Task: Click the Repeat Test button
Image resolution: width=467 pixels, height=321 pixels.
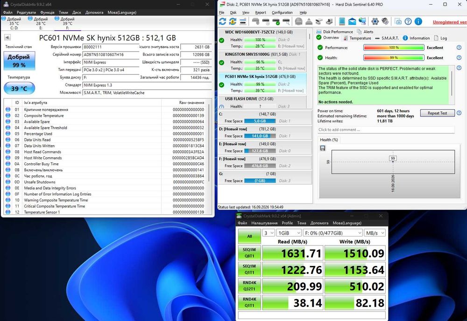Action: [437, 113]
